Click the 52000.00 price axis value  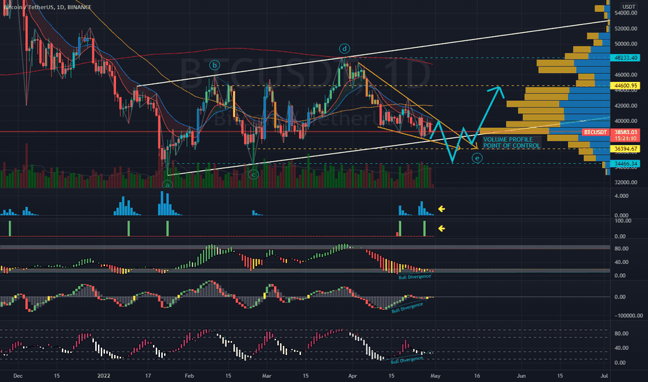pos(626,28)
